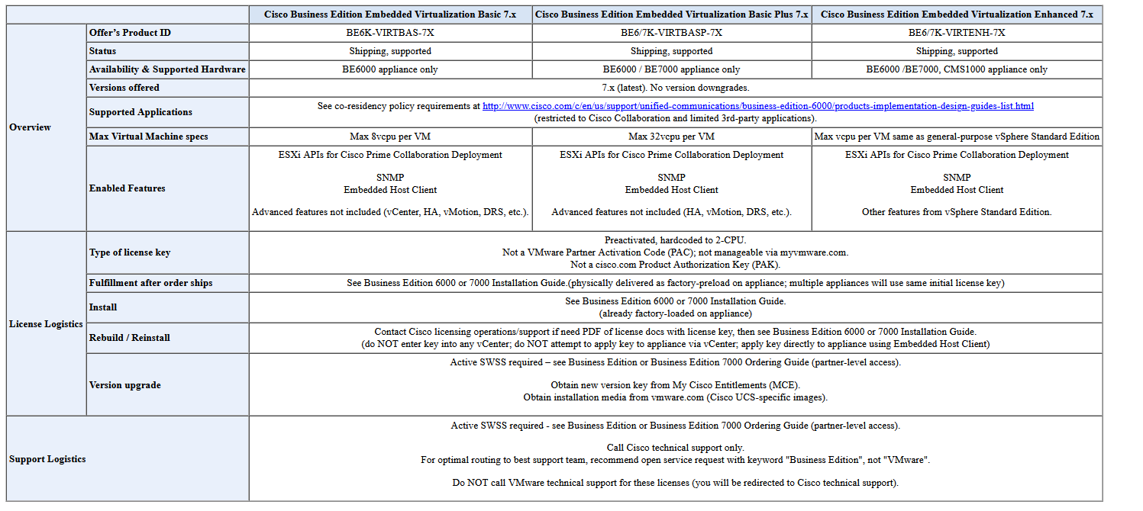Image resolution: width=1143 pixels, height=511 pixels.
Task: Click the 'Max 8vcpu per VM' cell
Action: point(390,137)
